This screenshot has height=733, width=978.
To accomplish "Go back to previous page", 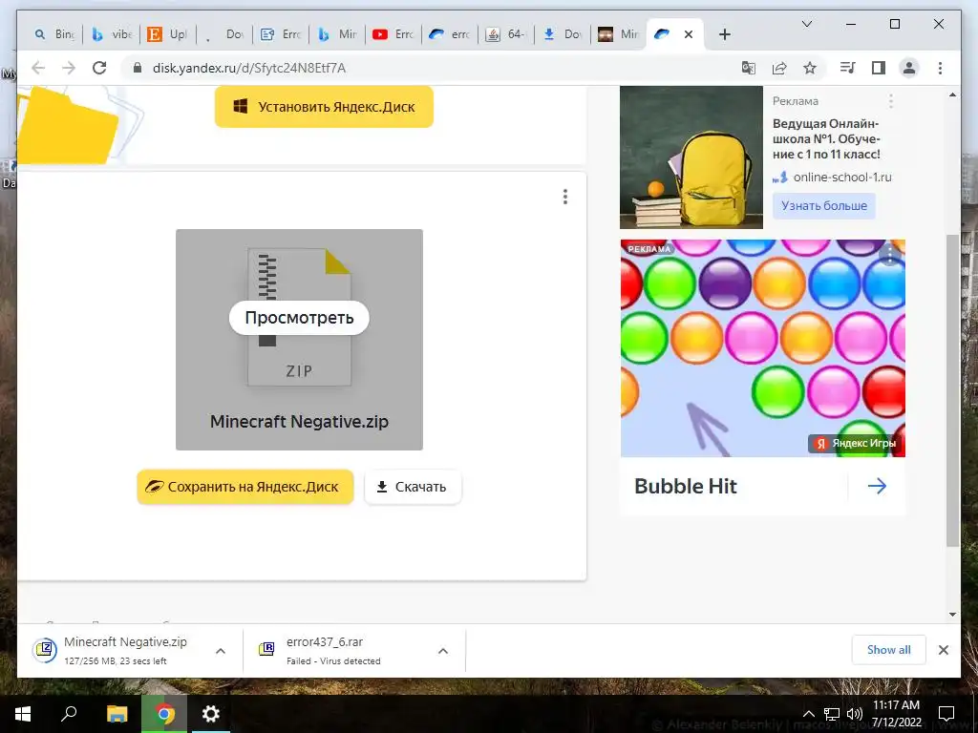I will pos(38,68).
